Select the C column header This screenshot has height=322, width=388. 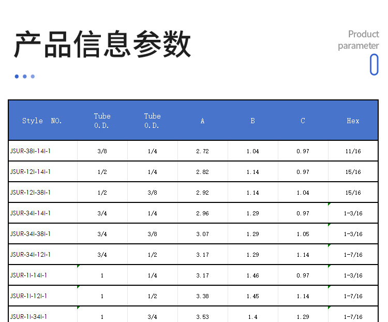click(303, 121)
